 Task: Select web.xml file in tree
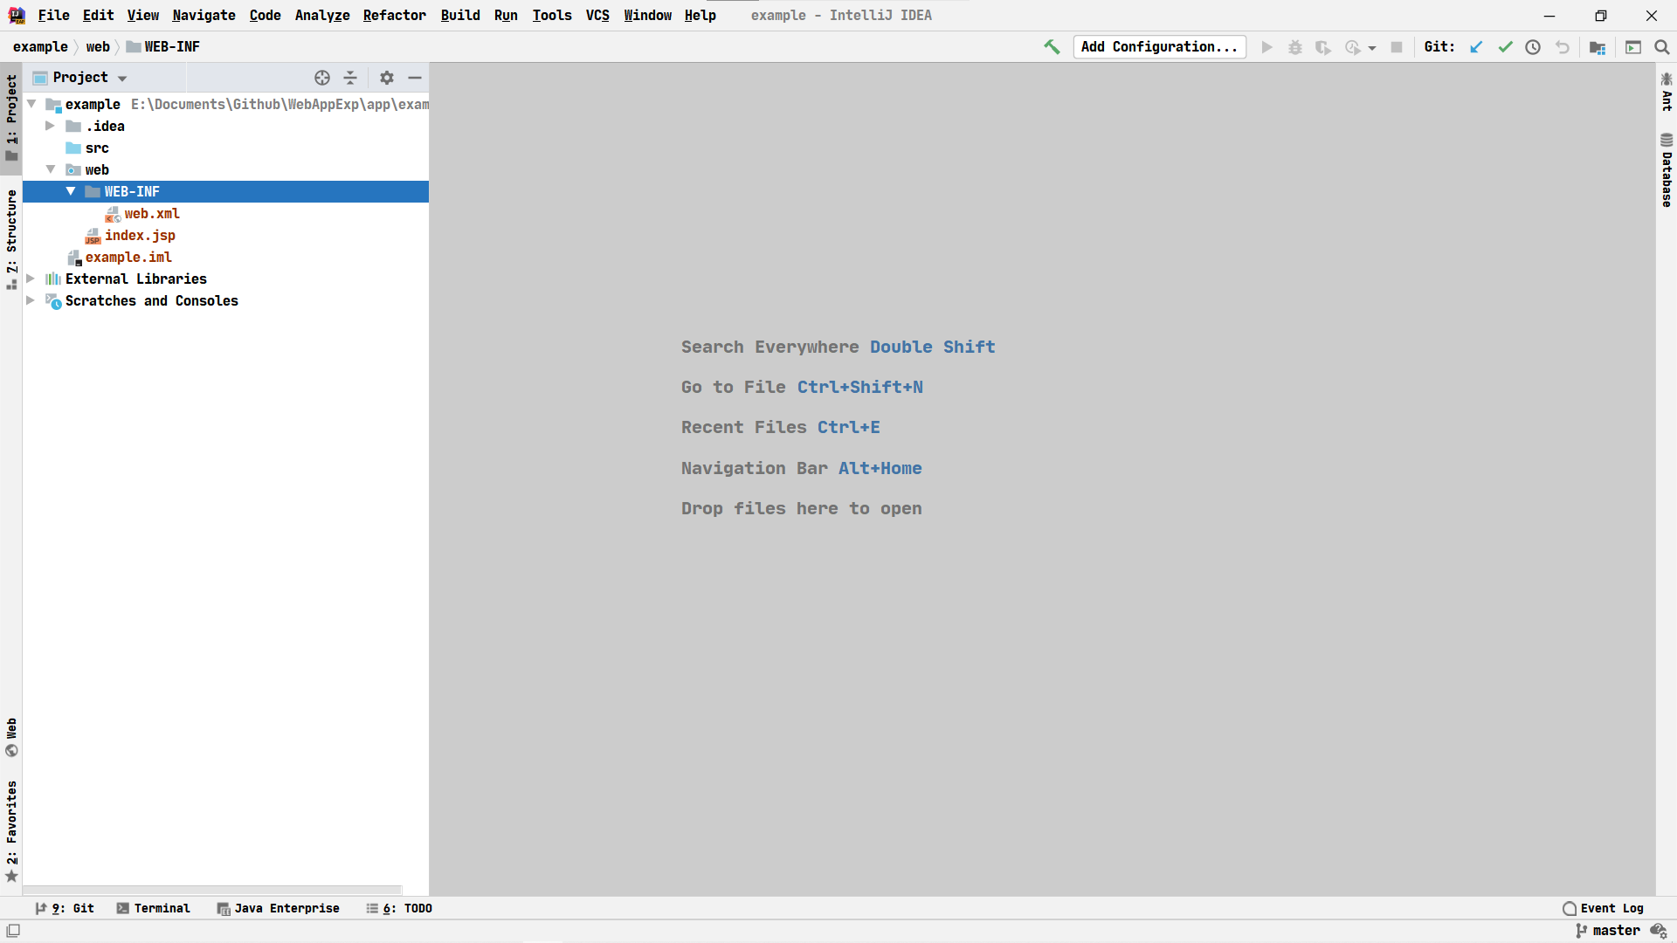tap(152, 213)
